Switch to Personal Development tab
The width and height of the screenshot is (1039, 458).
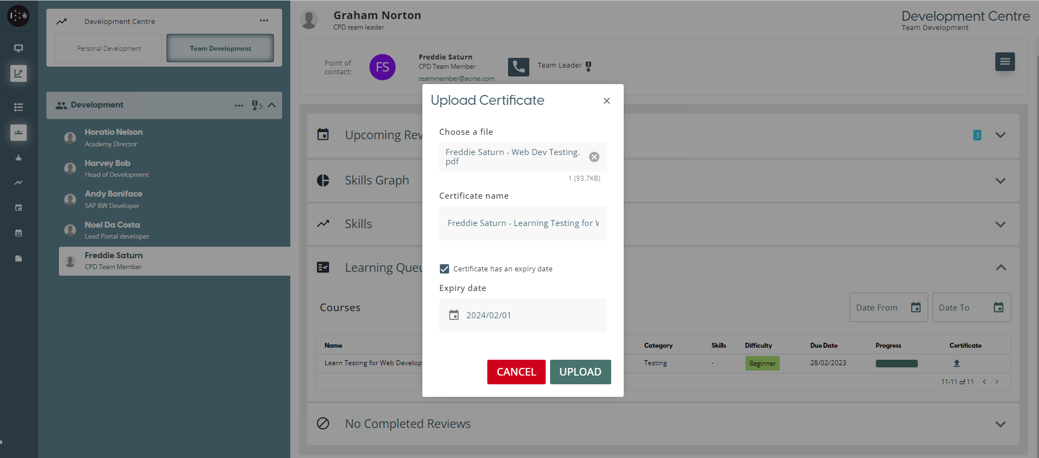[109, 49]
